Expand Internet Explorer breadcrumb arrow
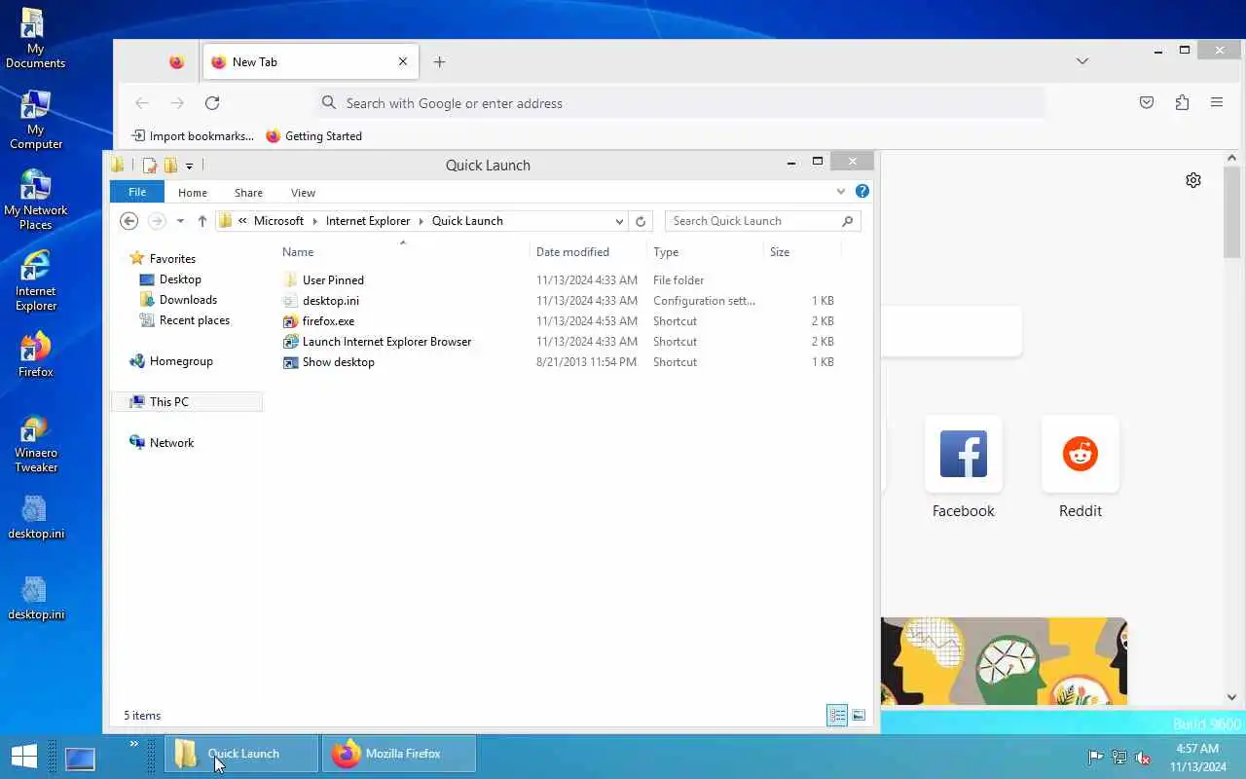 point(421,221)
